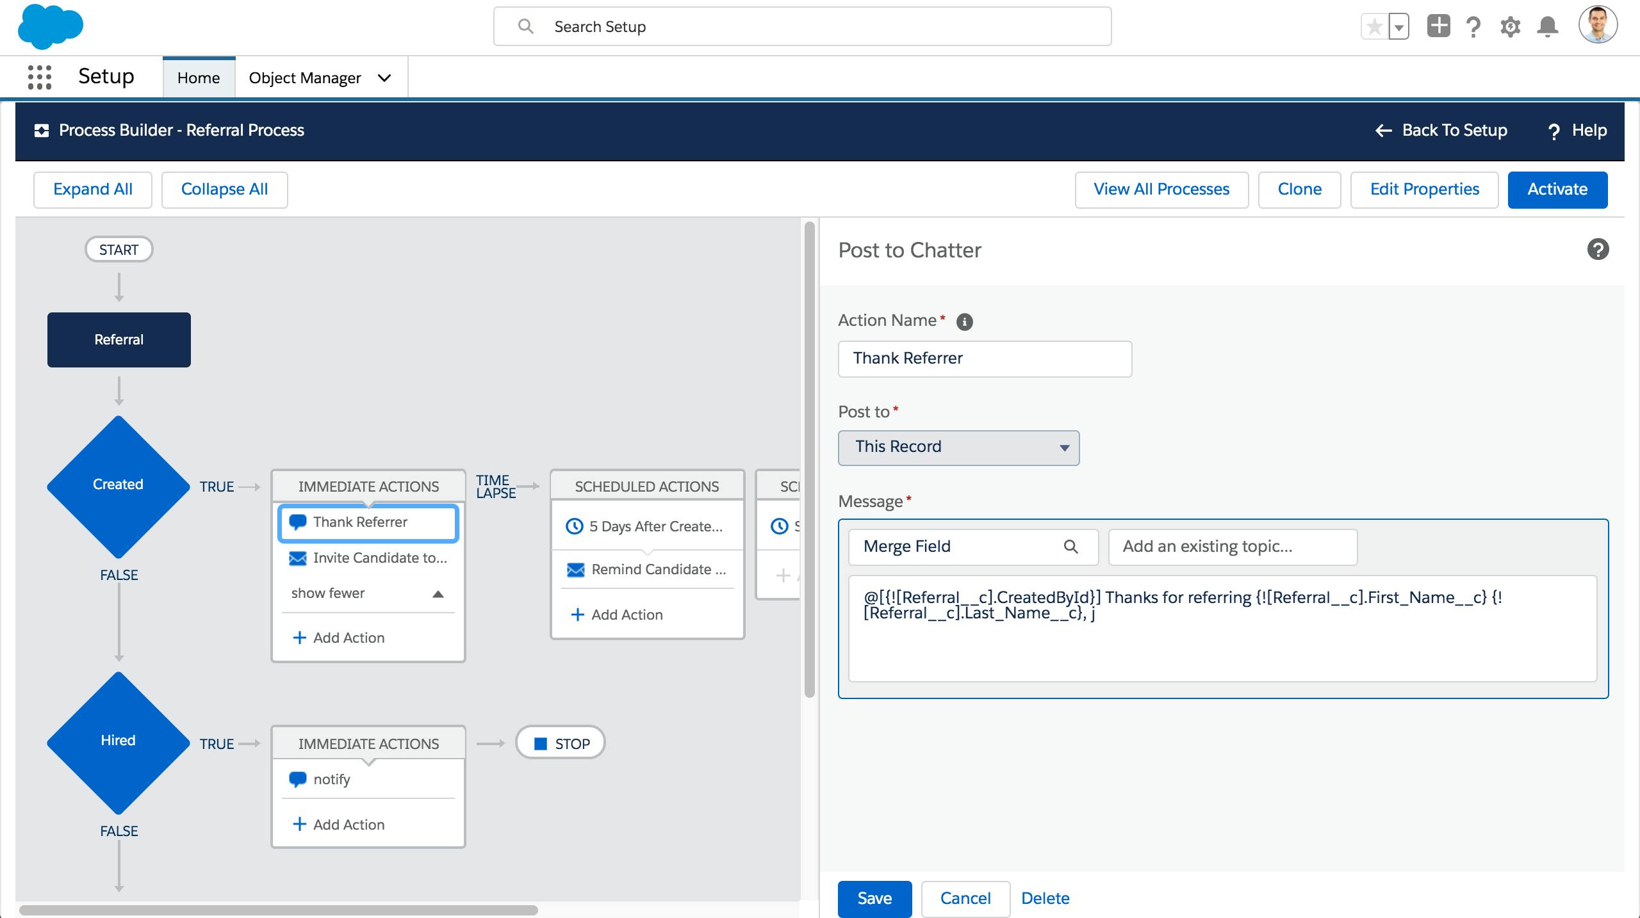The width and height of the screenshot is (1640, 918).
Task: Open the Object Manager tab
Action: [x=304, y=77]
